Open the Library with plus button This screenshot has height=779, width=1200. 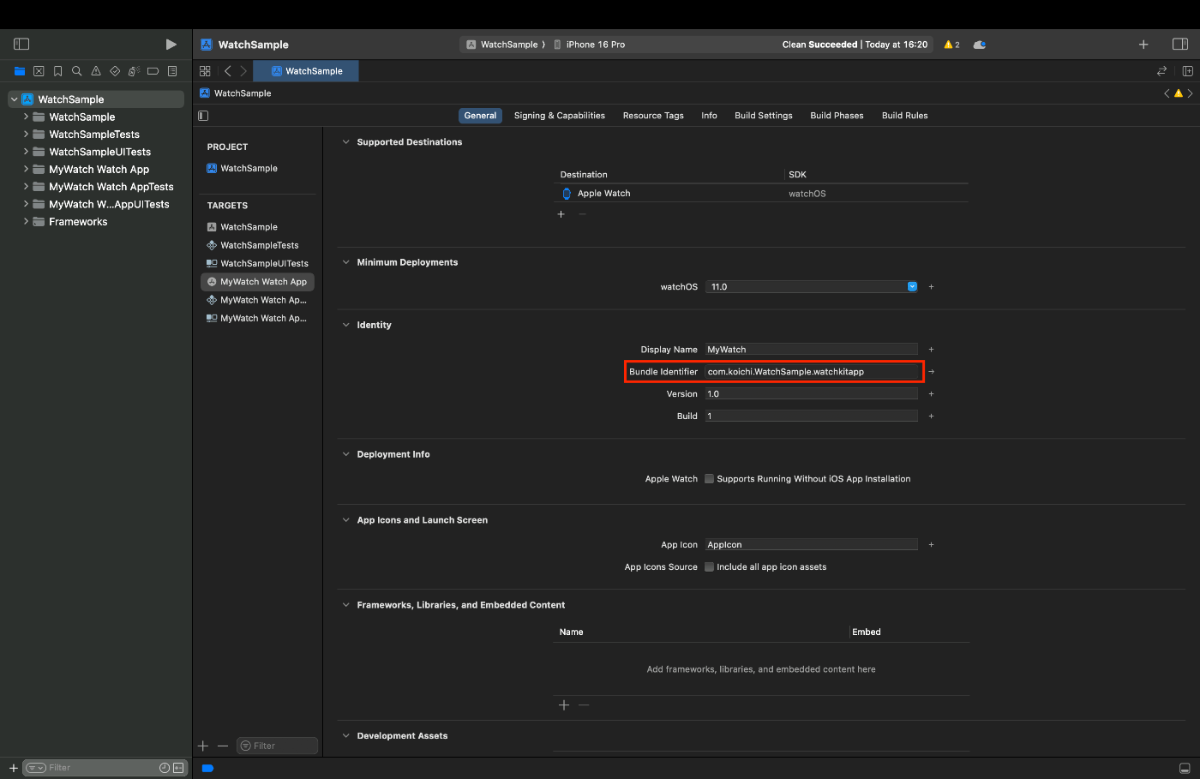[x=1143, y=45]
